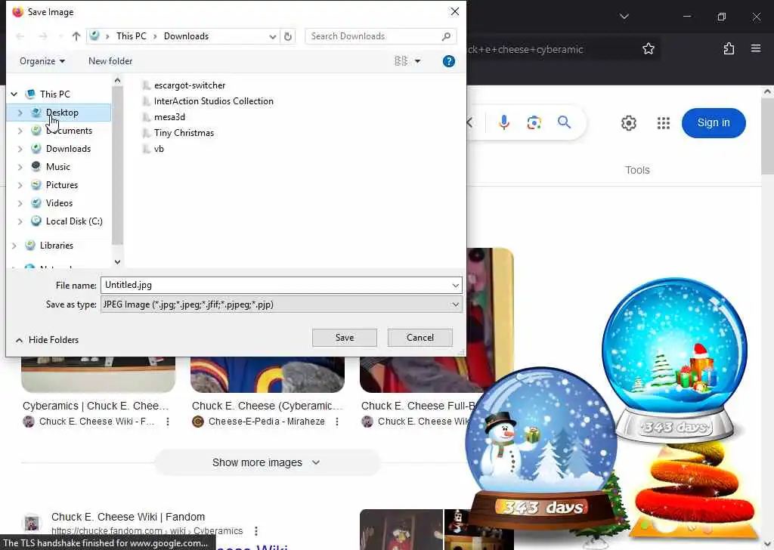The image size is (774, 550).
Task: Open Google Tools options
Action: tap(637, 170)
